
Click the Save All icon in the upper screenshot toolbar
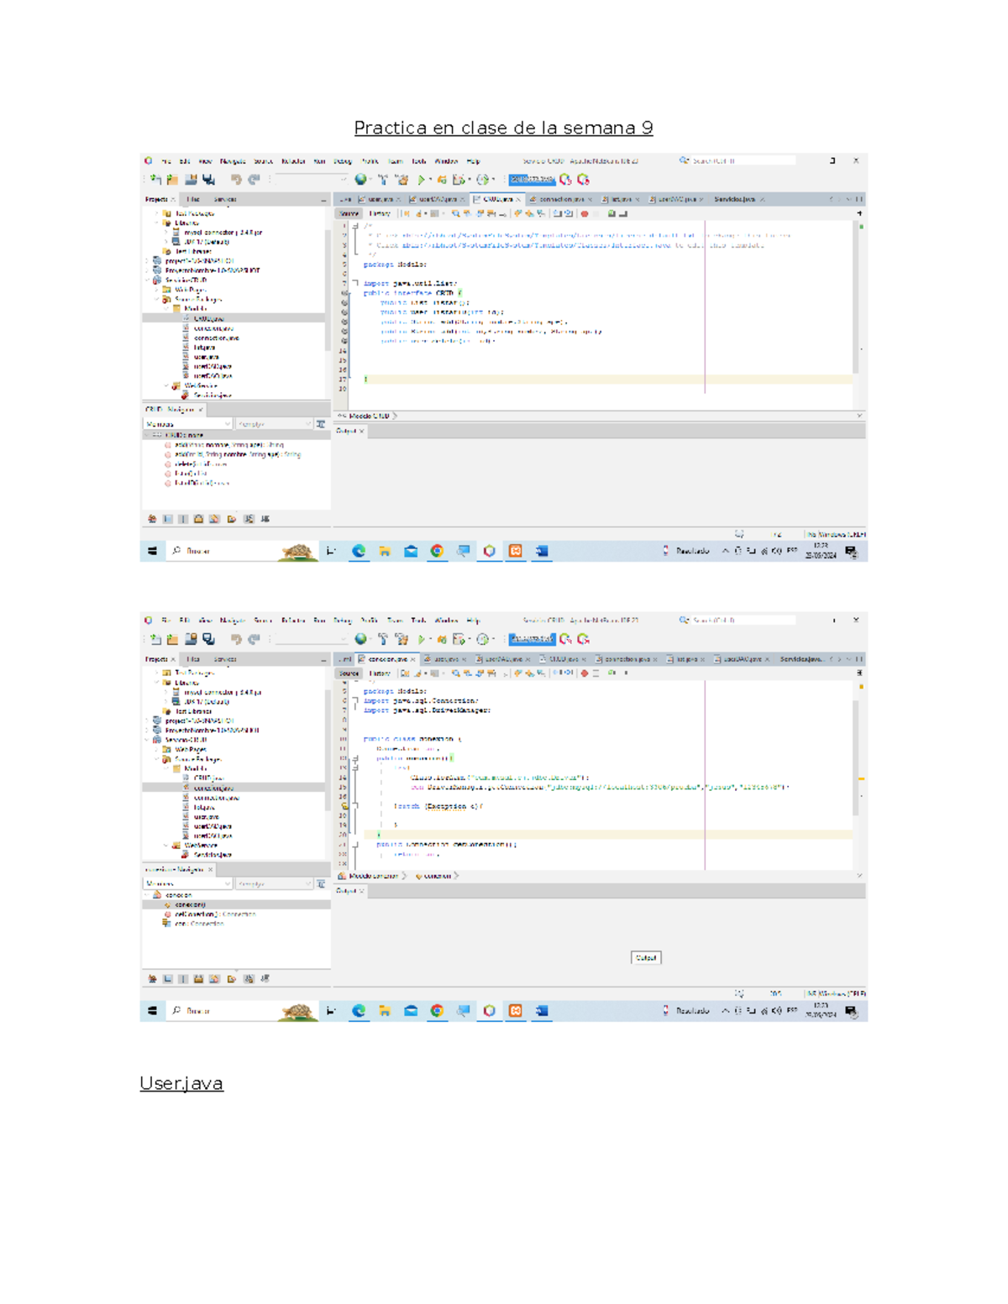(x=208, y=180)
